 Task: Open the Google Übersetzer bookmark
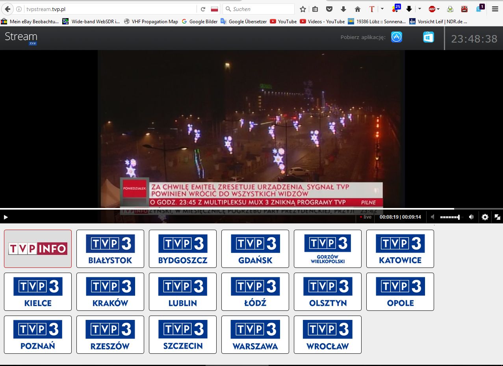click(244, 22)
